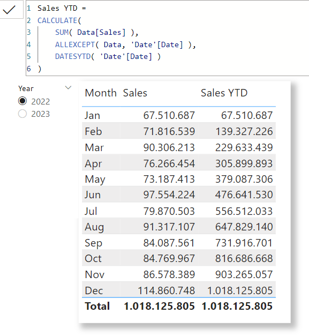Select the 2022 year radio button
This screenshot has height=336, width=309.
click(22, 101)
